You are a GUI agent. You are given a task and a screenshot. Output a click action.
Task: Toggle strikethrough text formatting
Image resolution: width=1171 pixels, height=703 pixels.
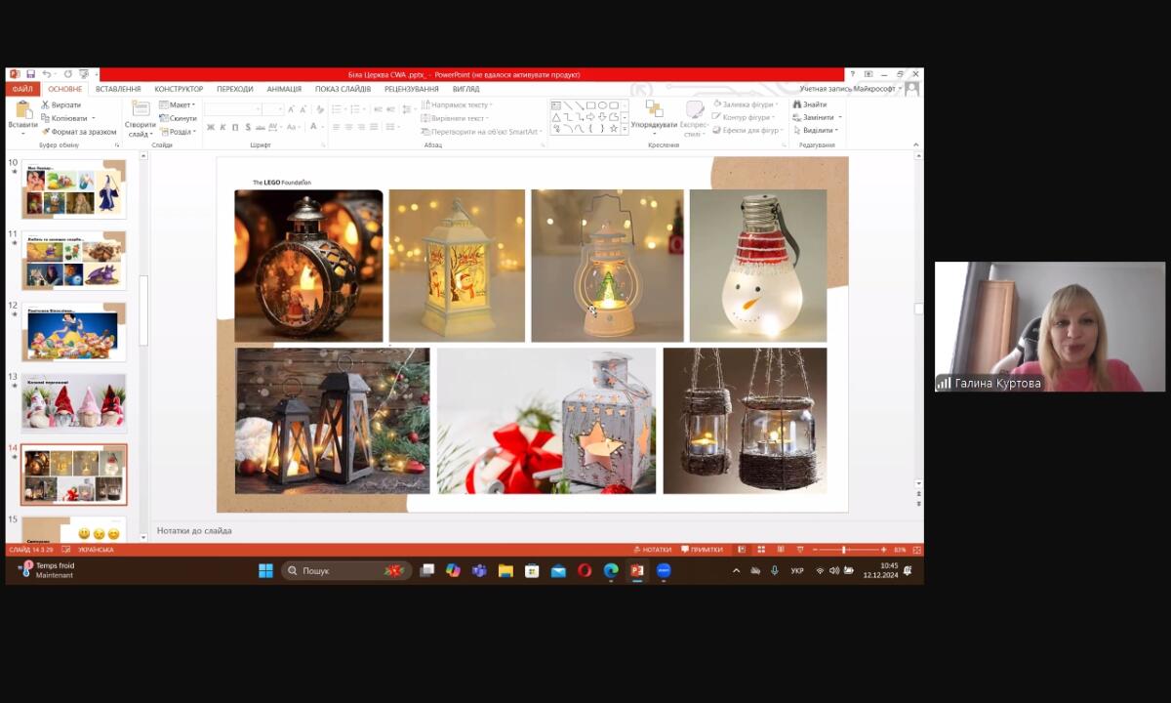tap(261, 127)
